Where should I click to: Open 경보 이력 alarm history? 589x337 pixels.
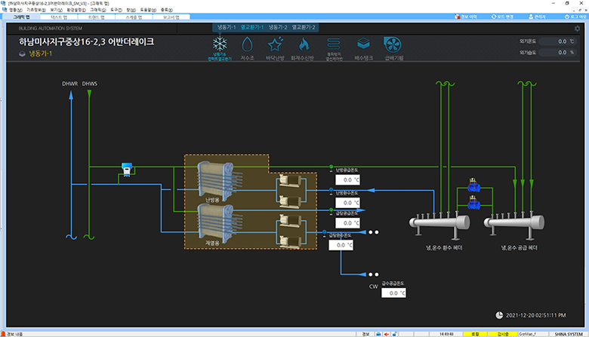pyautogui.click(x=466, y=17)
